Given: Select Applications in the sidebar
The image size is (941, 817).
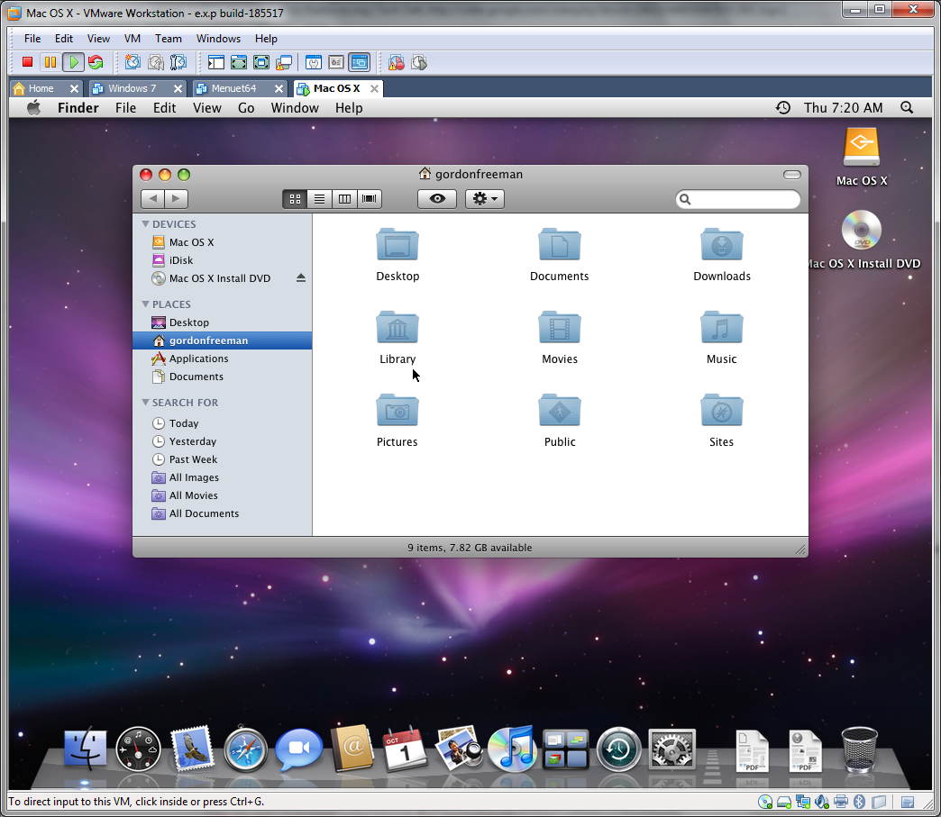Looking at the screenshot, I should coord(198,359).
